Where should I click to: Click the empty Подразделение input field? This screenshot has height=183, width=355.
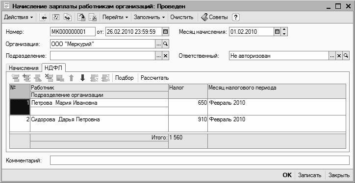tap(103, 56)
